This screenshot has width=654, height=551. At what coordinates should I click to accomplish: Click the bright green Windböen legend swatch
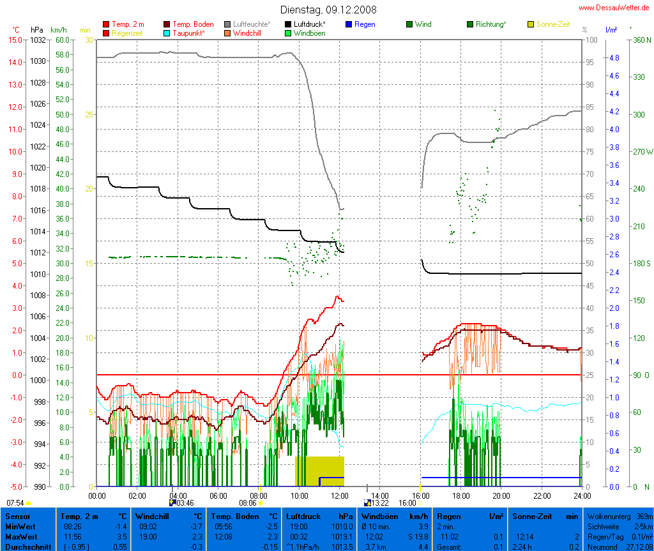click(x=289, y=33)
